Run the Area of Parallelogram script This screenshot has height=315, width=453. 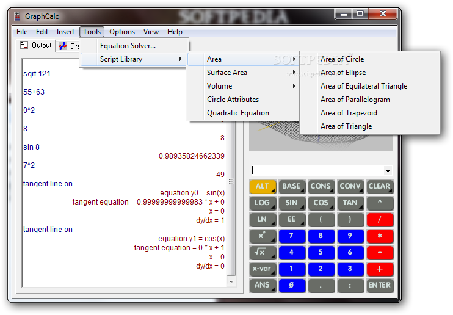[371, 100]
